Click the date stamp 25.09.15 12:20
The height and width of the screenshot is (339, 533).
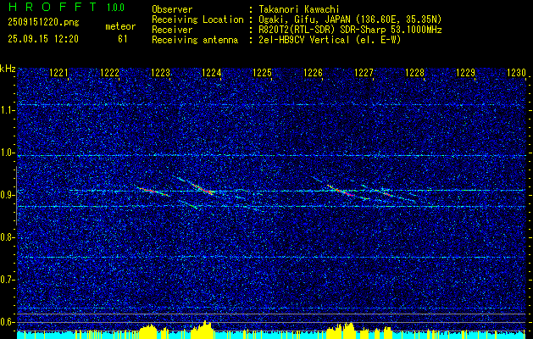pos(43,39)
